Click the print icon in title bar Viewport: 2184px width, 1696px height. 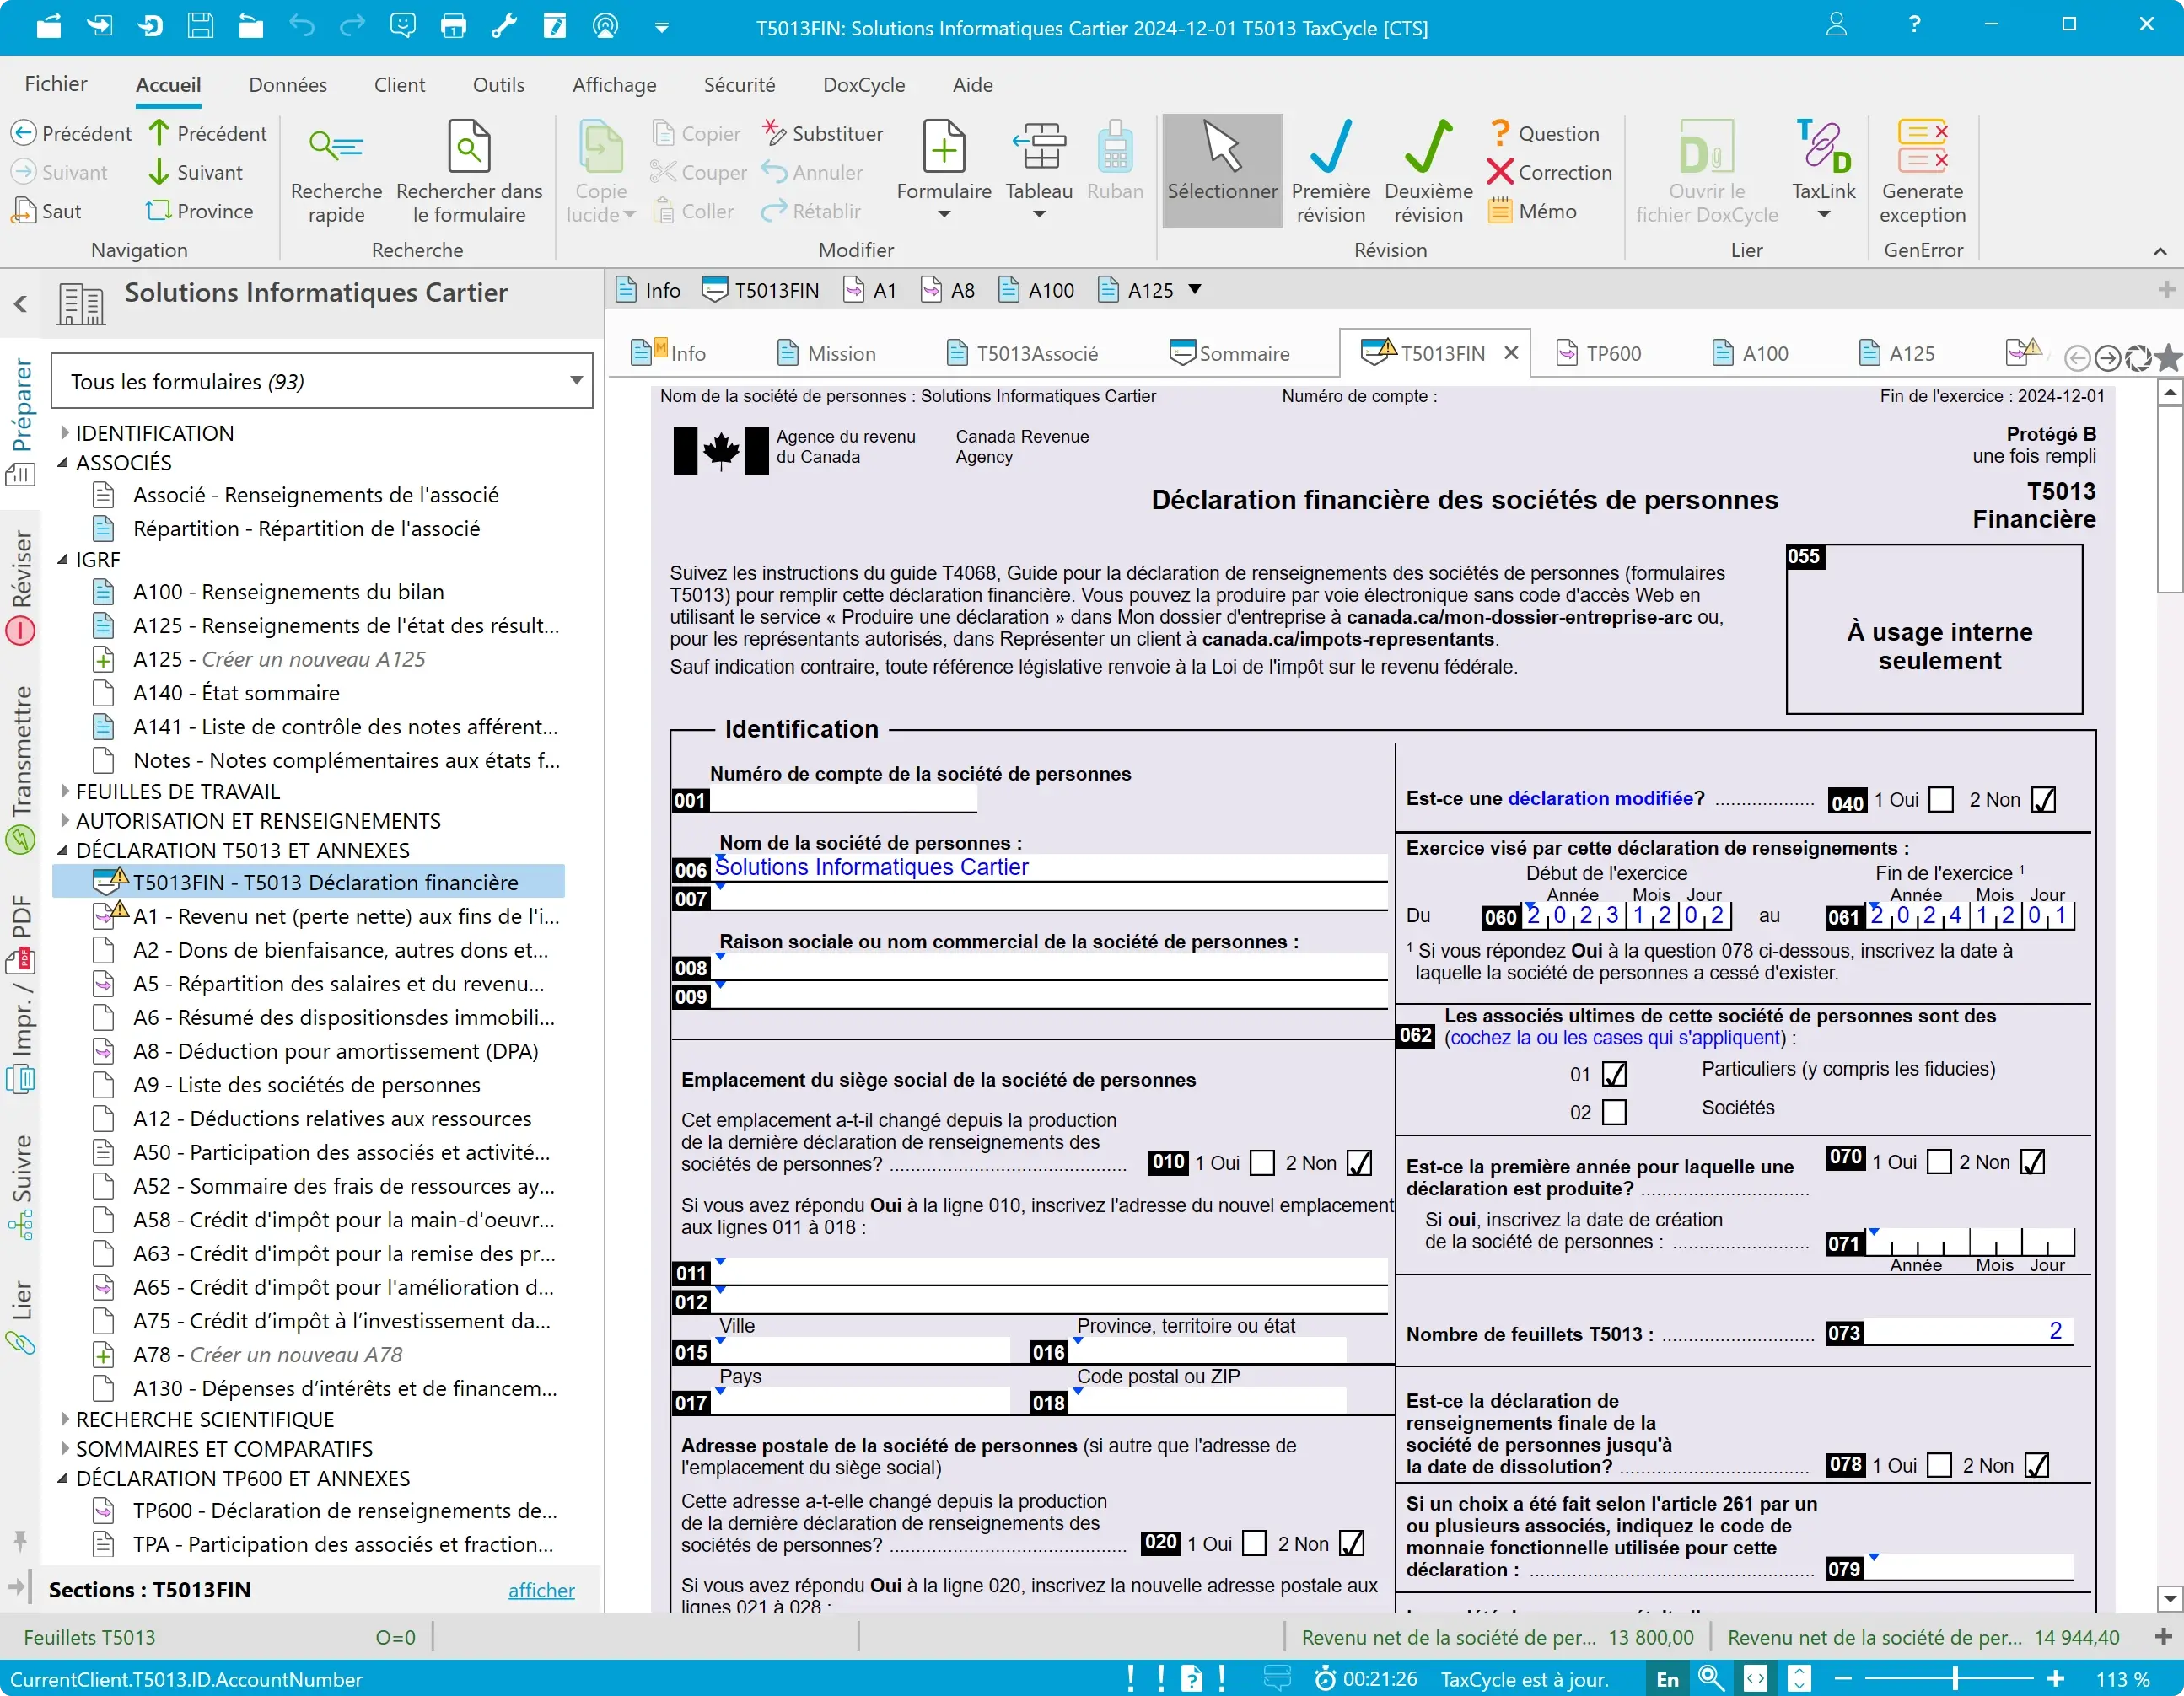pyautogui.click(x=453, y=26)
